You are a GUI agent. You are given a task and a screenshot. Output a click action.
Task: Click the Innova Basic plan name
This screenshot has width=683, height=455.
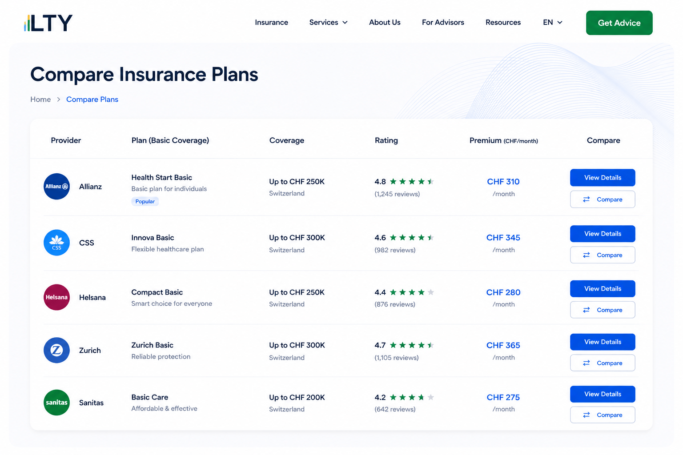tap(153, 238)
